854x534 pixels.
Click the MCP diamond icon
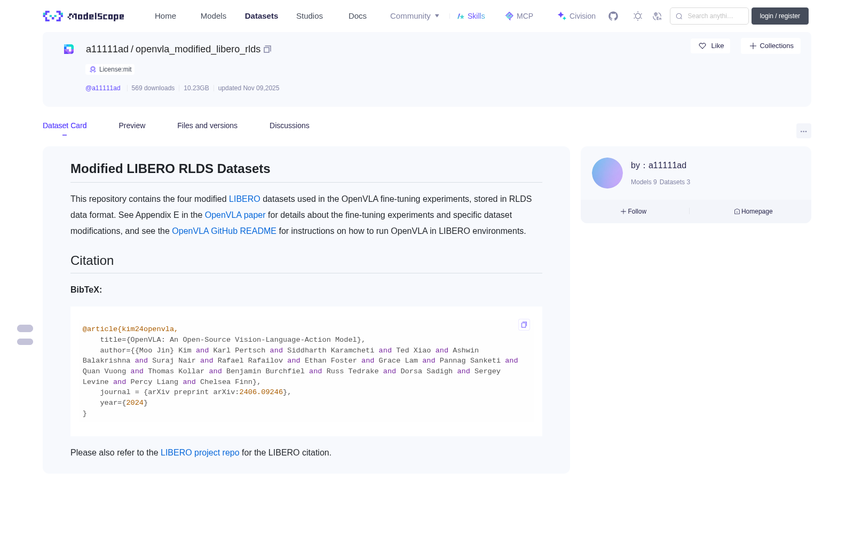point(509,16)
